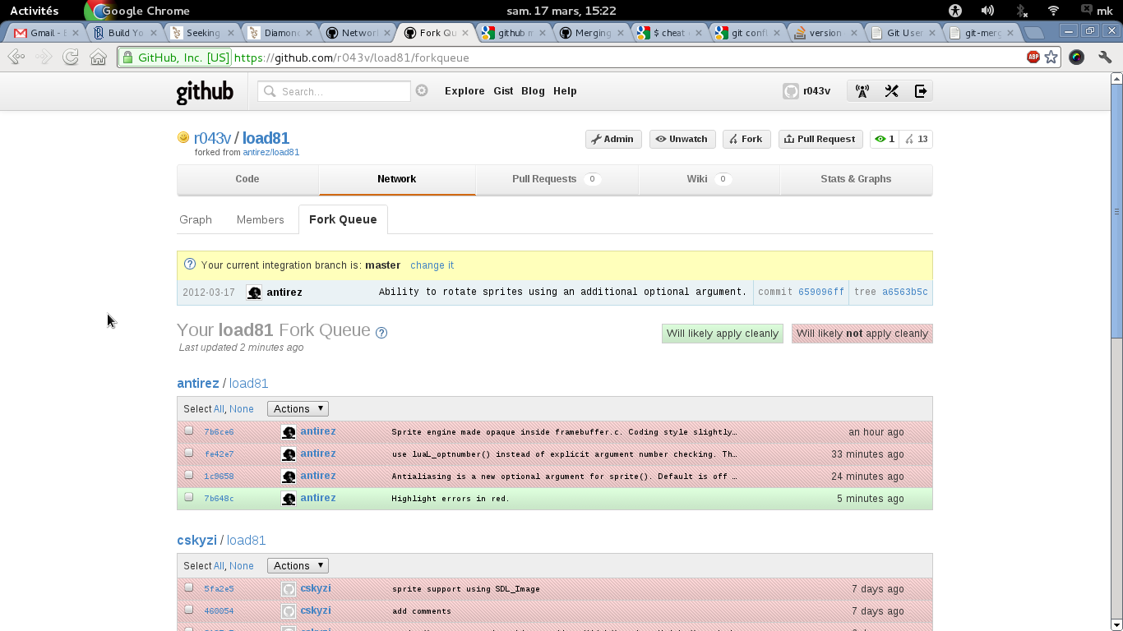Reload the page in Chrome
Viewport: 1123px width, 631px height.
(x=71, y=58)
